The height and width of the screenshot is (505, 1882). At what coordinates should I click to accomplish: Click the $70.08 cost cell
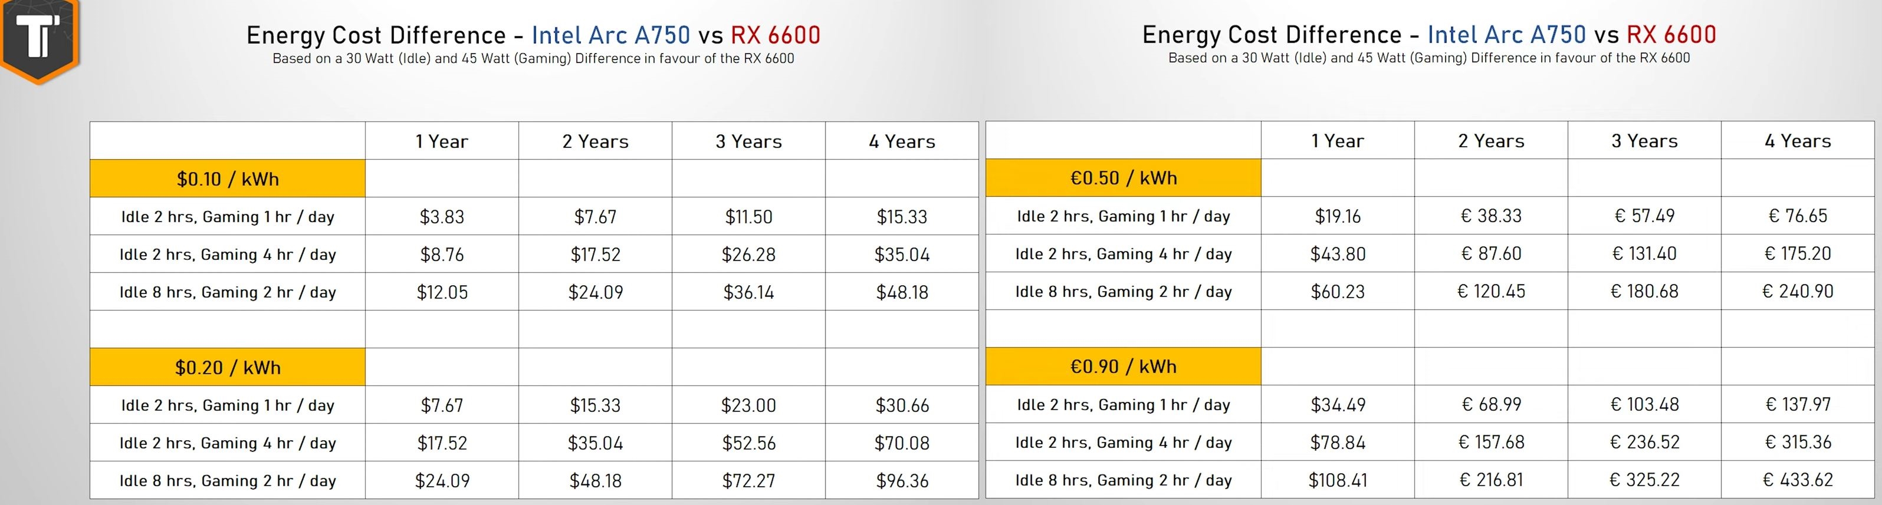pos(902,443)
